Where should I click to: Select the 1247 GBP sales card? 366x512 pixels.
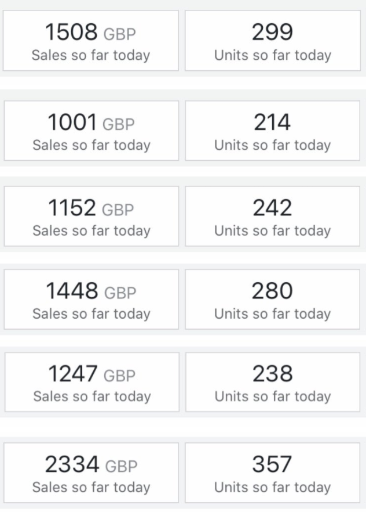(91, 382)
